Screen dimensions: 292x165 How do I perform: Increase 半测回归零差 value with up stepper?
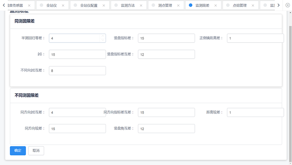(x=102, y=36)
